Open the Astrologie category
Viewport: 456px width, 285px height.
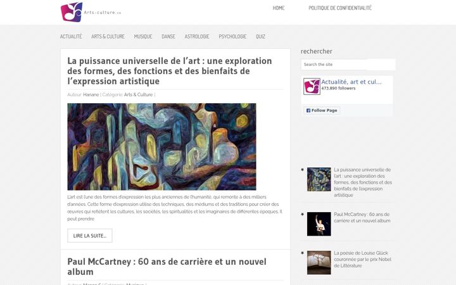(x=197, y=36)
